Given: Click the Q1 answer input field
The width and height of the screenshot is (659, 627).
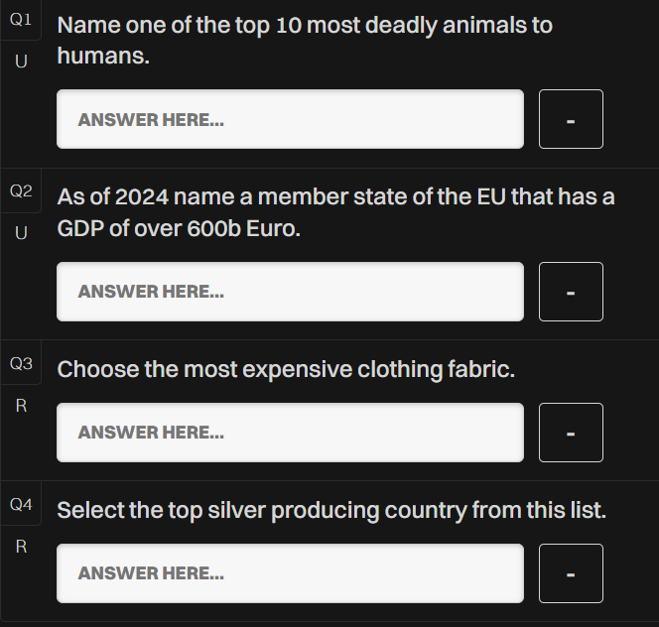Looking at the screenshot, I should [290, 119].
